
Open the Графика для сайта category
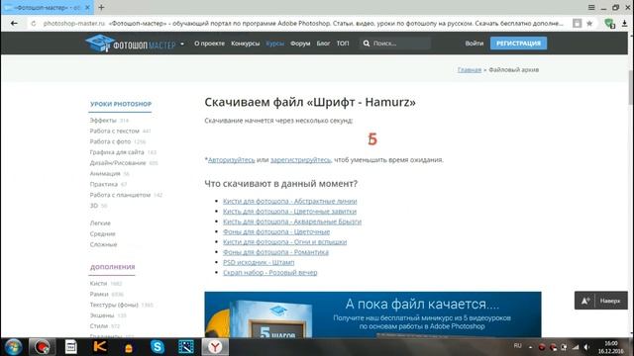[117, 152]
